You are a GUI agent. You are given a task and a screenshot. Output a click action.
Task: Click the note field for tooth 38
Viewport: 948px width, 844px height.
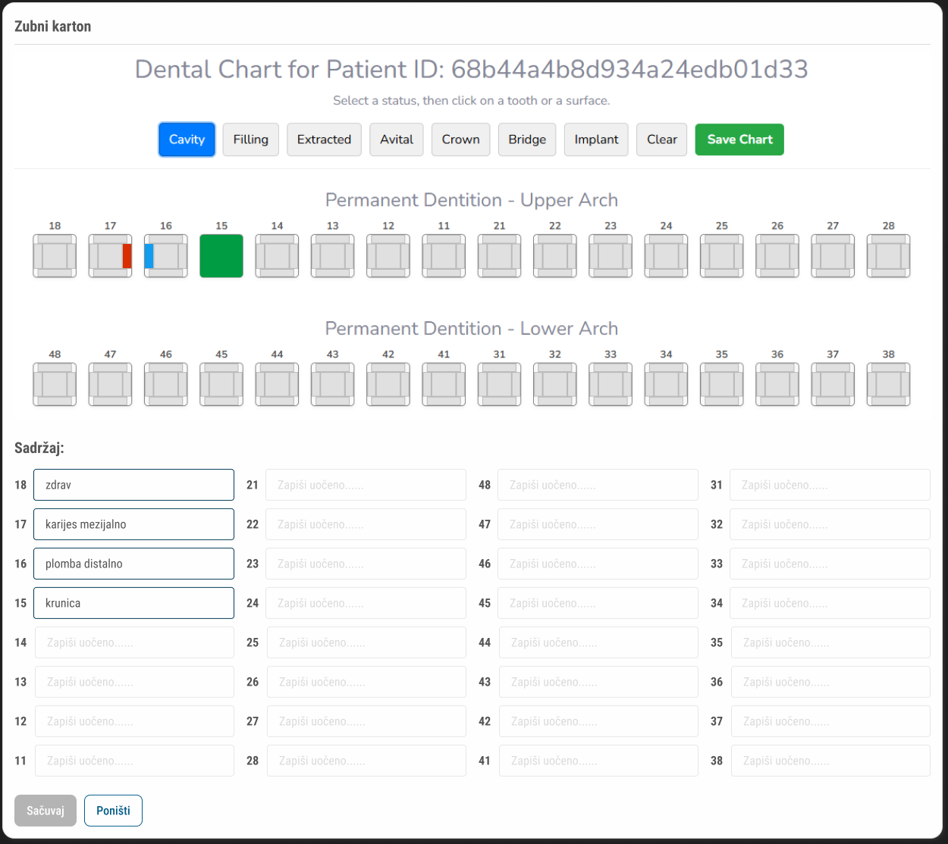pos(830,761)
